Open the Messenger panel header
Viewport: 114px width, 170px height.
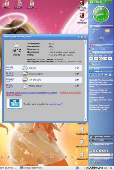101,140
